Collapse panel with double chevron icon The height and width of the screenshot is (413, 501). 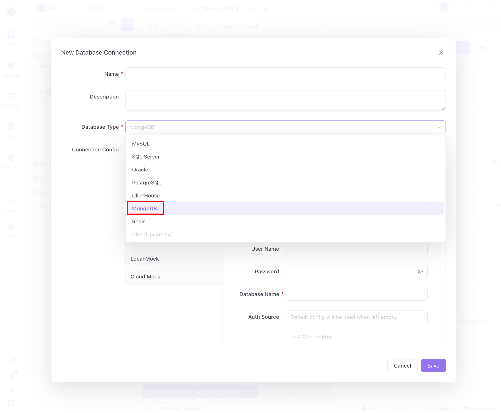tap(147, 408)
